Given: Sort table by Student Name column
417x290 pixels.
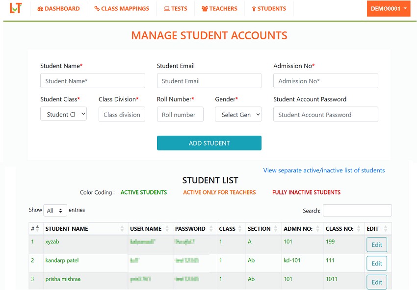Looking at the screenshot, I should pyautogui.click(x=84, y=229).
